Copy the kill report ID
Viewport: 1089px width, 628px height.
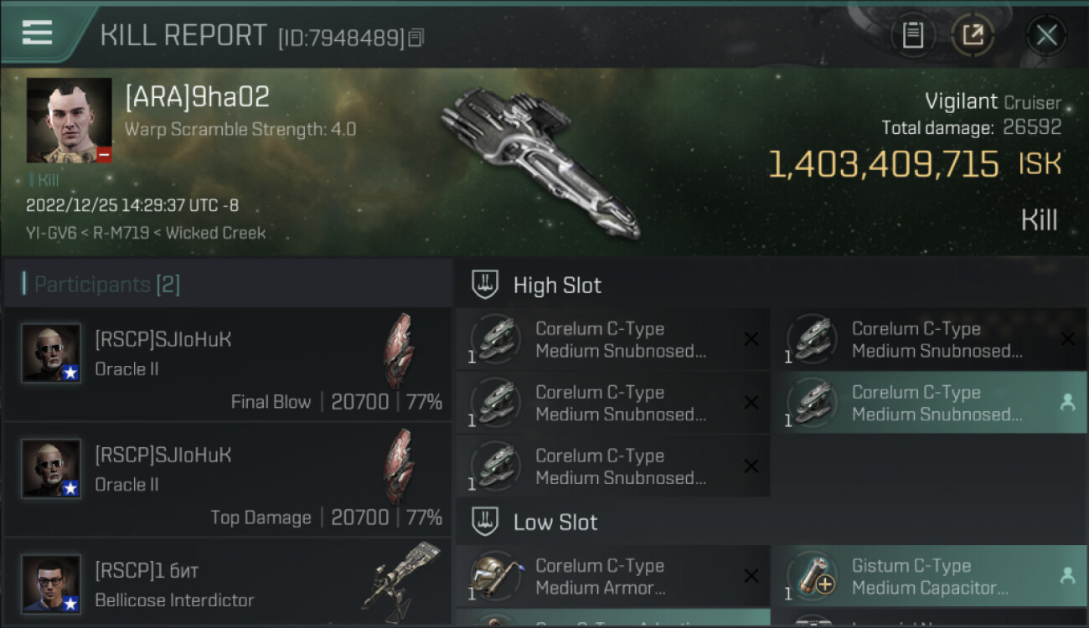point(416,38)
